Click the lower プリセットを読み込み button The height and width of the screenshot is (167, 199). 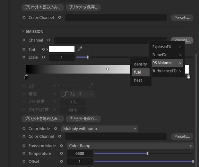click(43, 119)
